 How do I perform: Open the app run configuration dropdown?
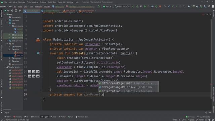(x=107, y=6)
